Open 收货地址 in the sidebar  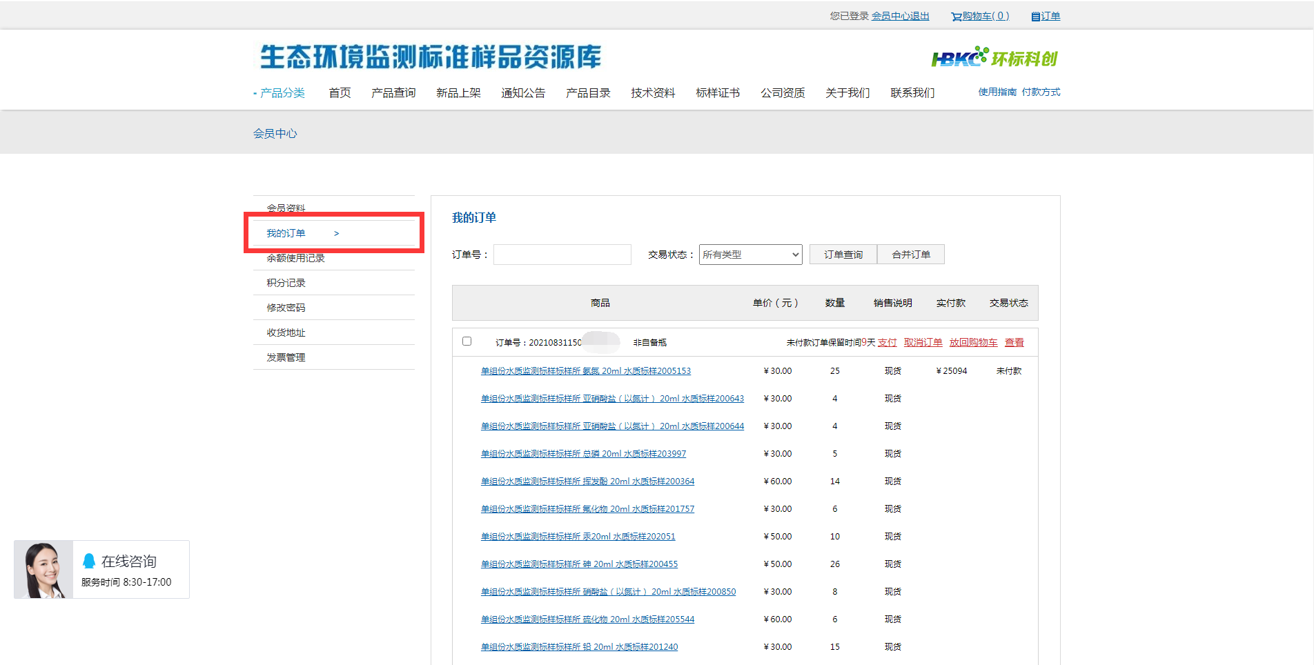pos(286,332)
